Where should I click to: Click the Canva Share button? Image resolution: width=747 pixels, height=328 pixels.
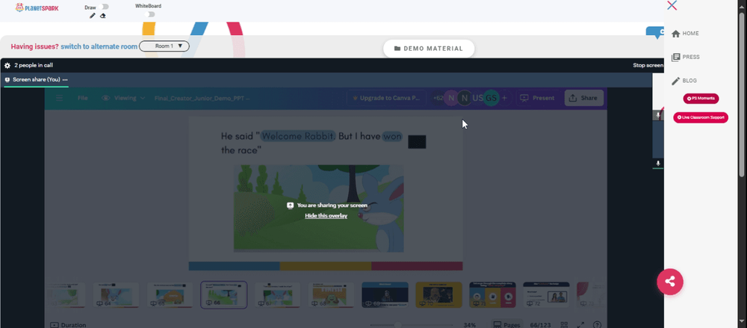584,98
